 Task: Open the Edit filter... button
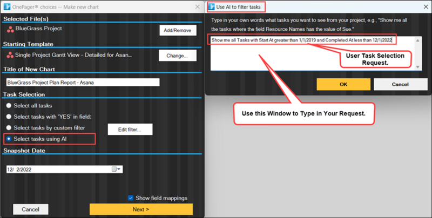click(130, 130)
